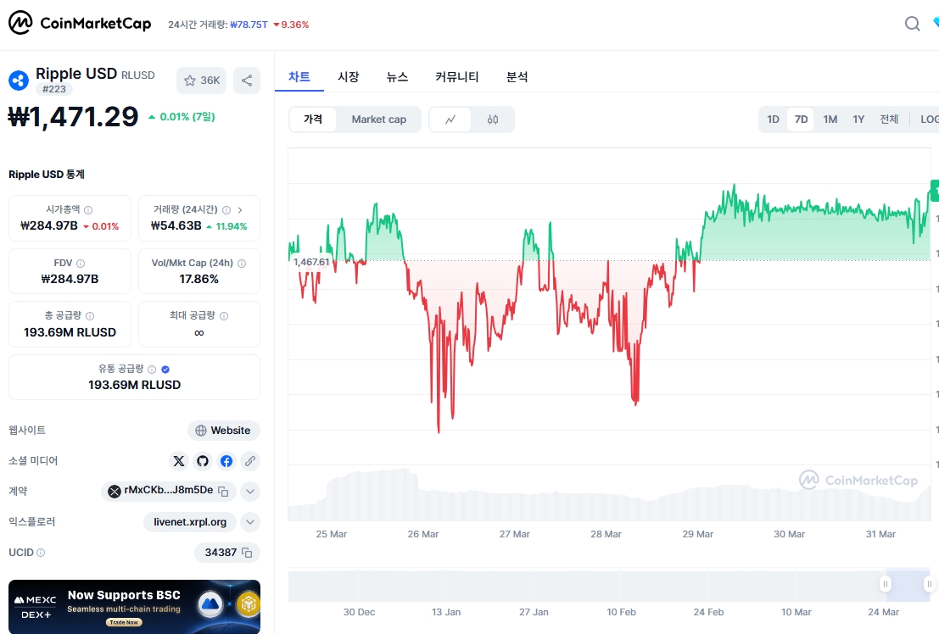Copy the UCID 34387 value
The height and width of the screenshot is (634, 939).
[x=247, y=553]
